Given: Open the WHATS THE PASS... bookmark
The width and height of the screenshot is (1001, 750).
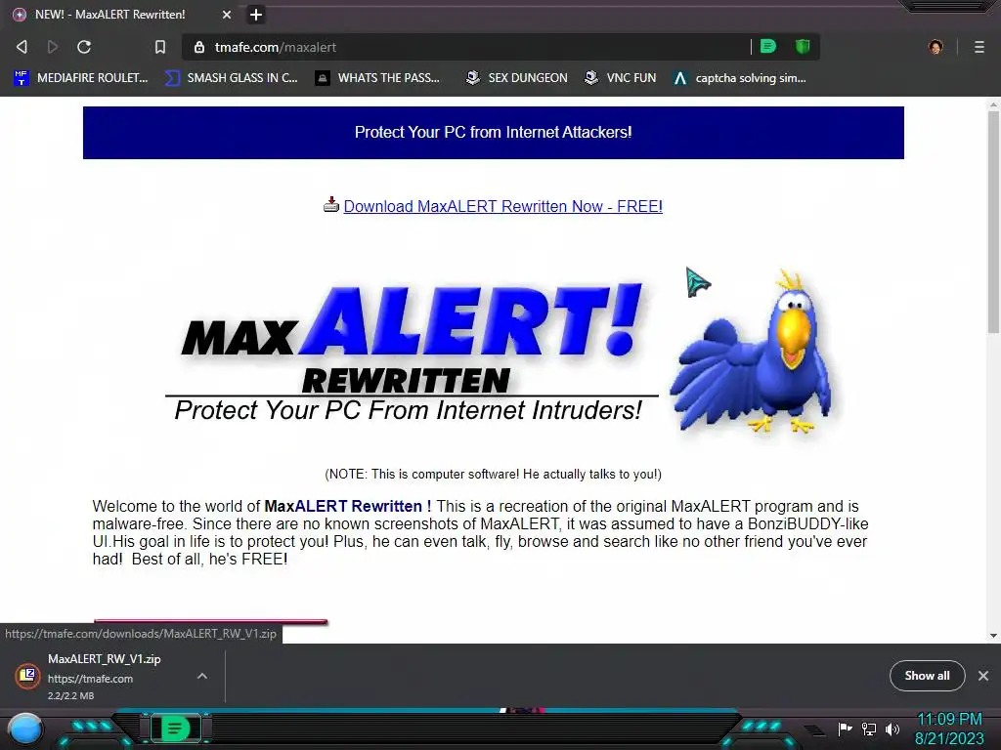Looking at the screenshot, I should tap(378, 78).
